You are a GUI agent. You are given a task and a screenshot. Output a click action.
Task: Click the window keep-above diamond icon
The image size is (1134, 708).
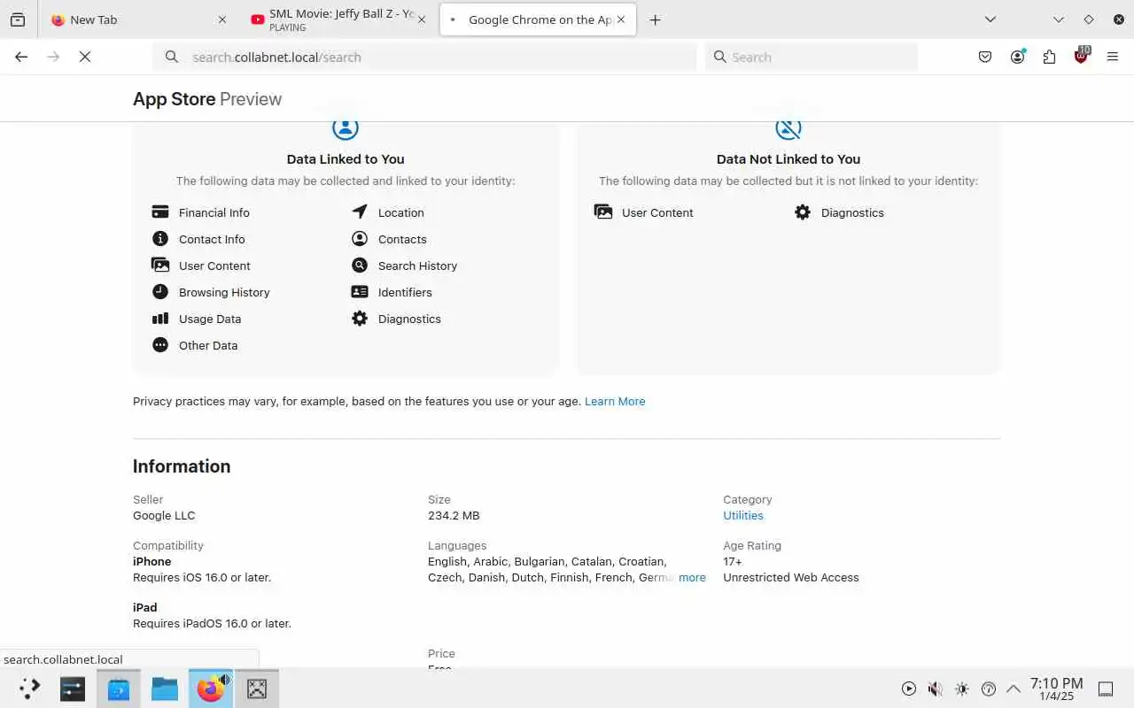1089,19
